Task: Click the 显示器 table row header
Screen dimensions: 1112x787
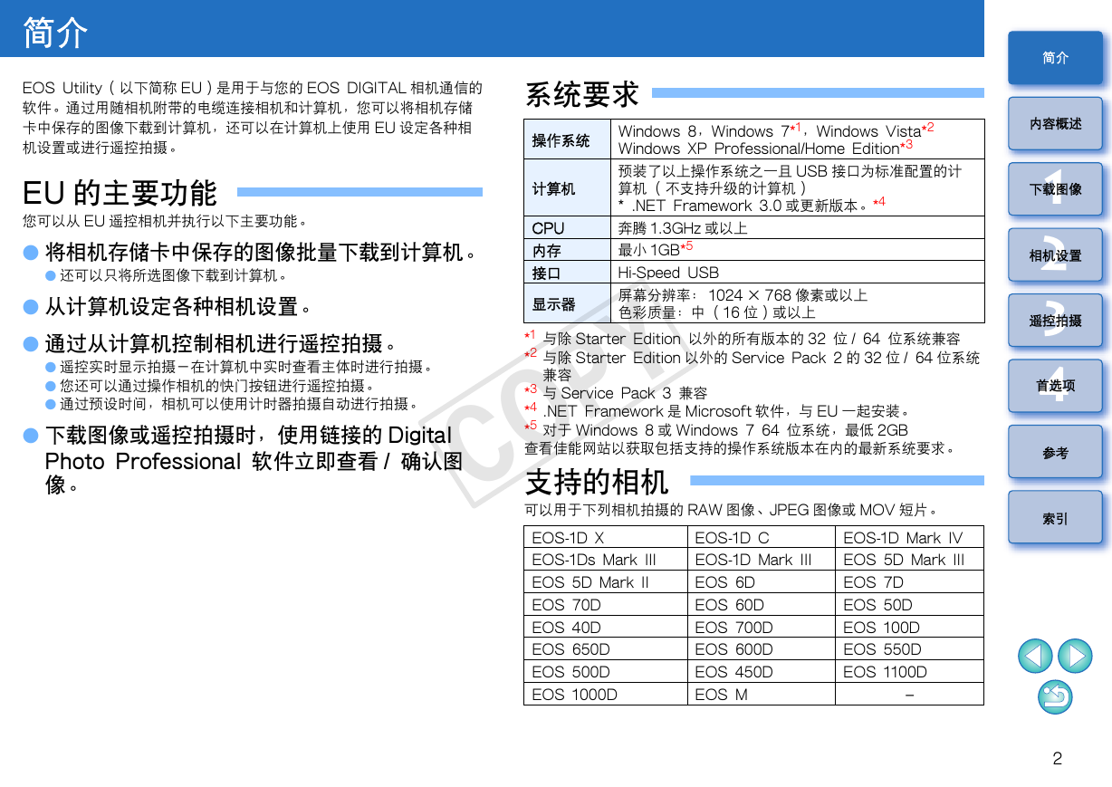Action: click(570, 303)
